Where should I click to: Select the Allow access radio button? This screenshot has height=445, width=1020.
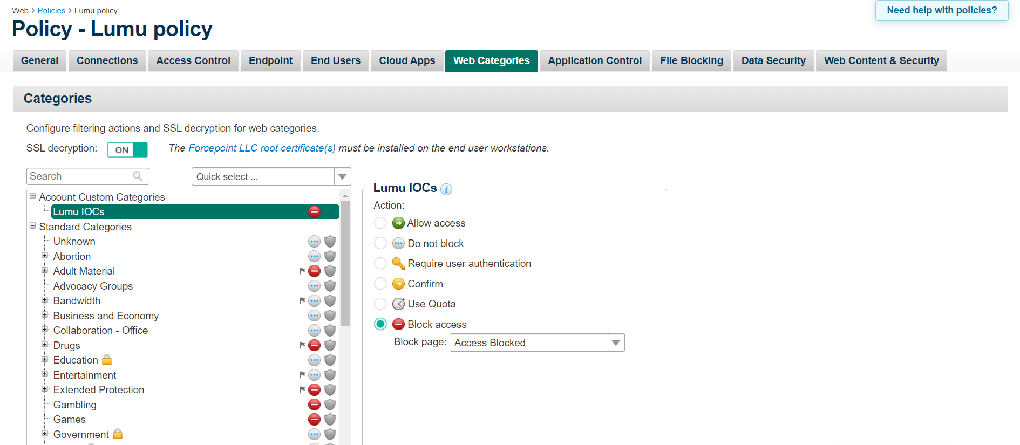pos(380,223)
